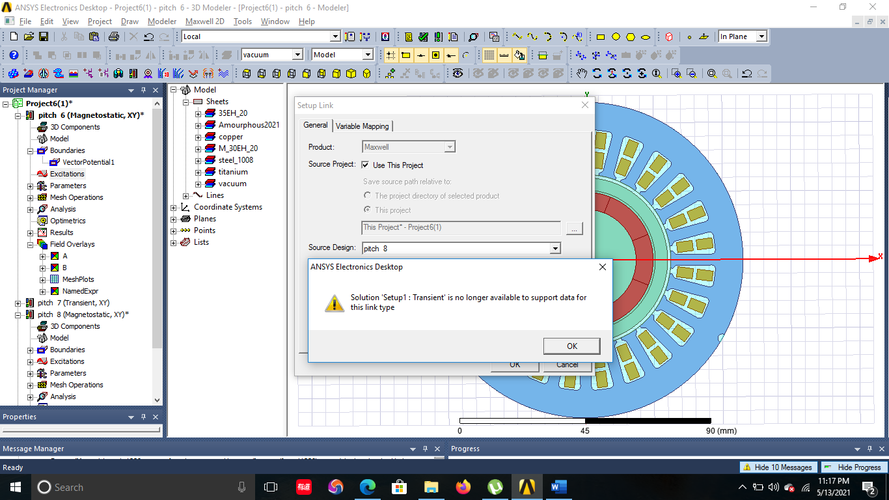Screen dimensions: 889x500
Task: Open Firefox from the taskbar
Action: (463, 487)
